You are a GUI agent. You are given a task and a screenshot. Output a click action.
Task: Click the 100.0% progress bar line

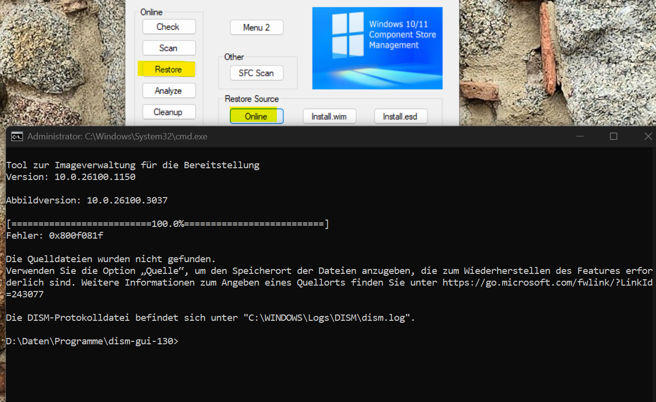(168, 224)
